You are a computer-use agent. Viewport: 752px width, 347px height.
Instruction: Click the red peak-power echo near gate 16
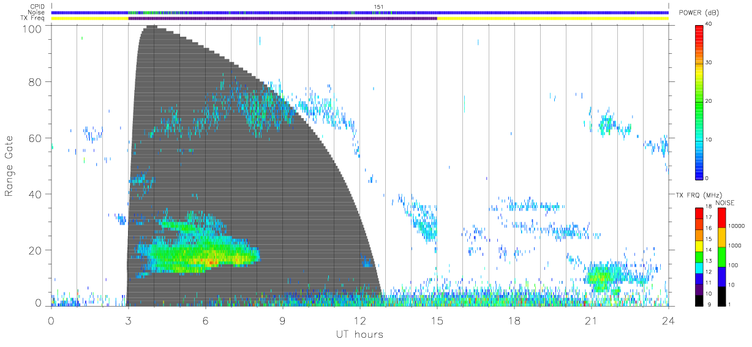(210, 261)
